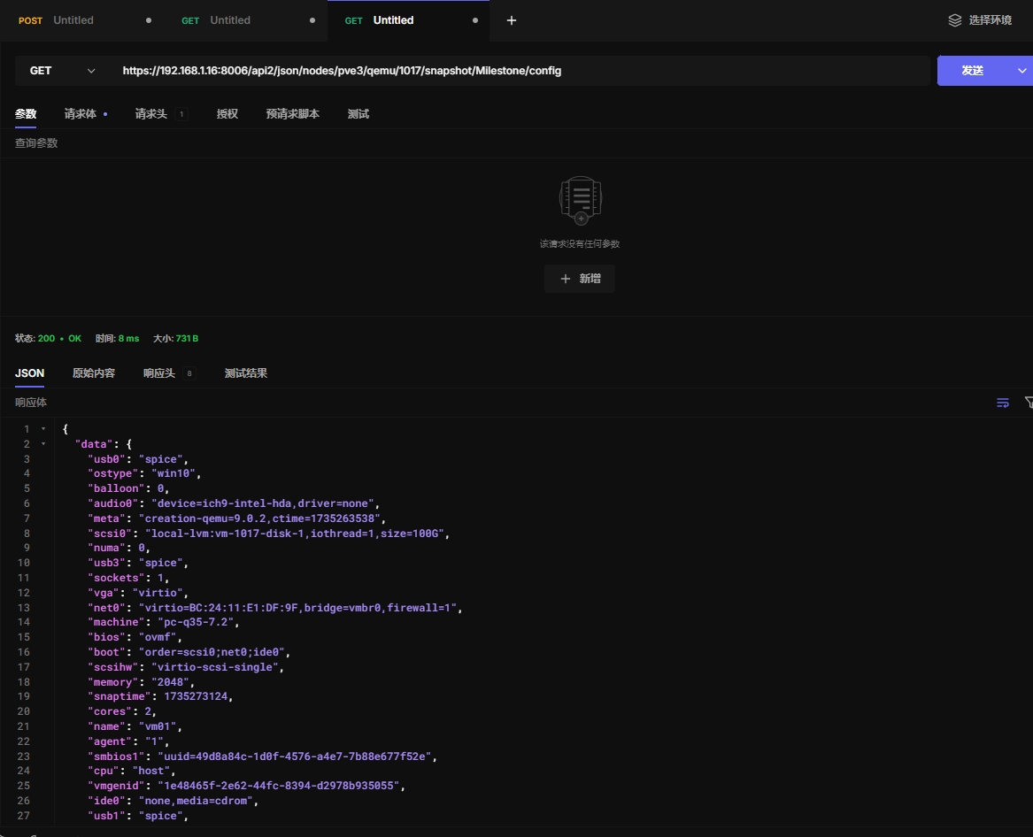Click the word wrap icon in response body
Viewport: 1033px width, 837px height.
tap(1003, 403)
